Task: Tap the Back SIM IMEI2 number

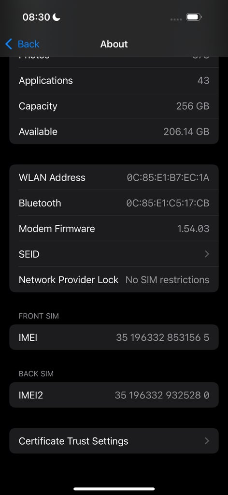Action: point(162,395)
